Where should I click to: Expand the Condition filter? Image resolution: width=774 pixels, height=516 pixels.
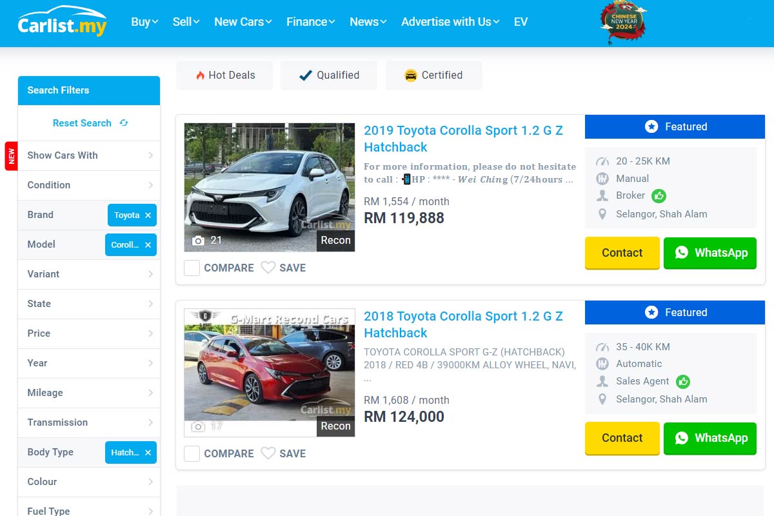(x=89, y=185)
